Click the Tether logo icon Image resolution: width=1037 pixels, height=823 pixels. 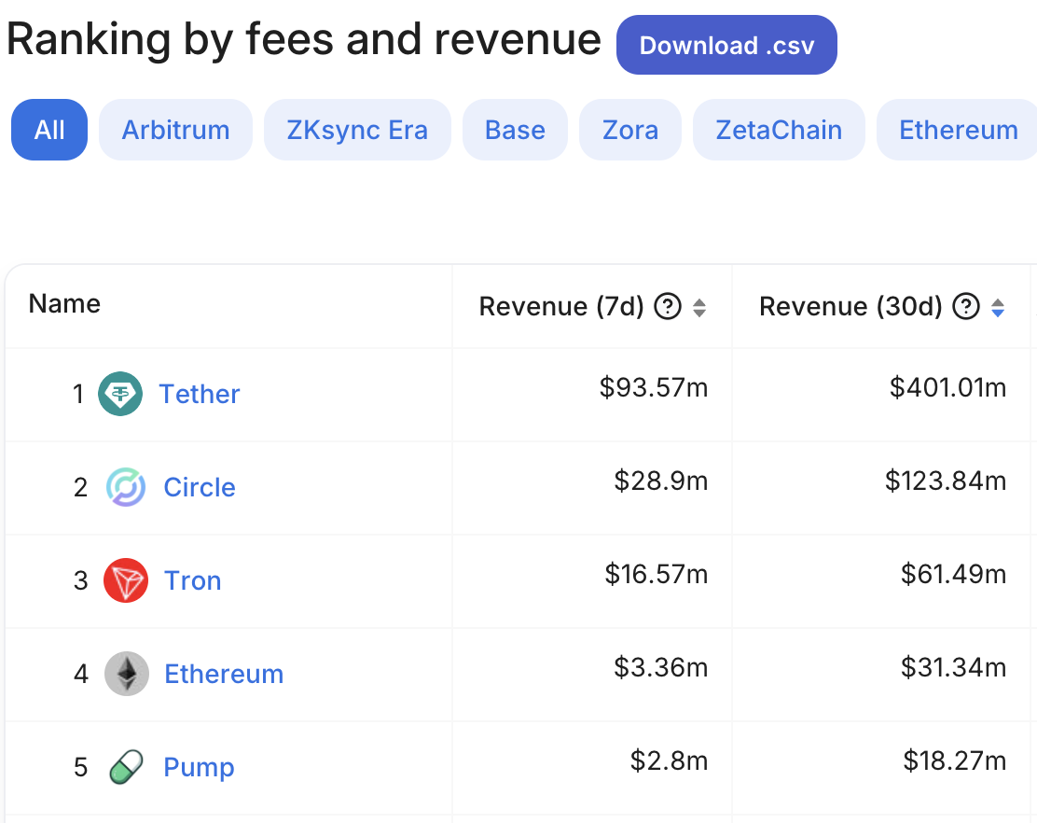(120, 394)
